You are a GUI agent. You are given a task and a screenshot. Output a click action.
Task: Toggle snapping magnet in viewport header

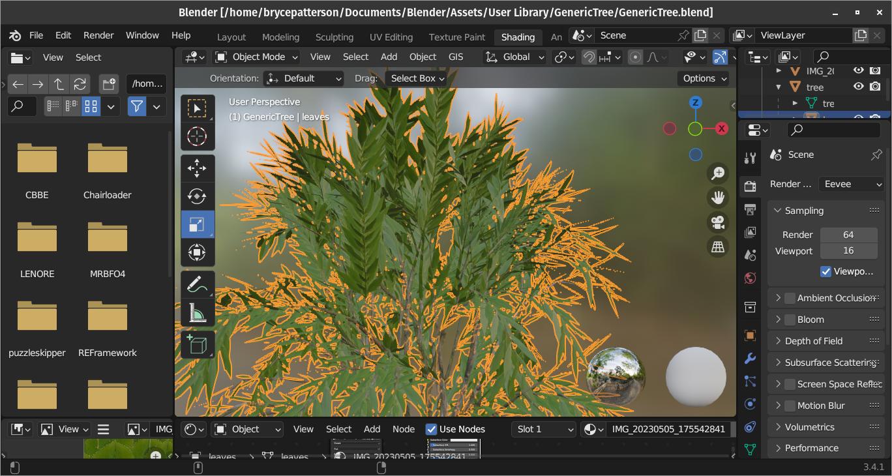[x=589, y=57]
